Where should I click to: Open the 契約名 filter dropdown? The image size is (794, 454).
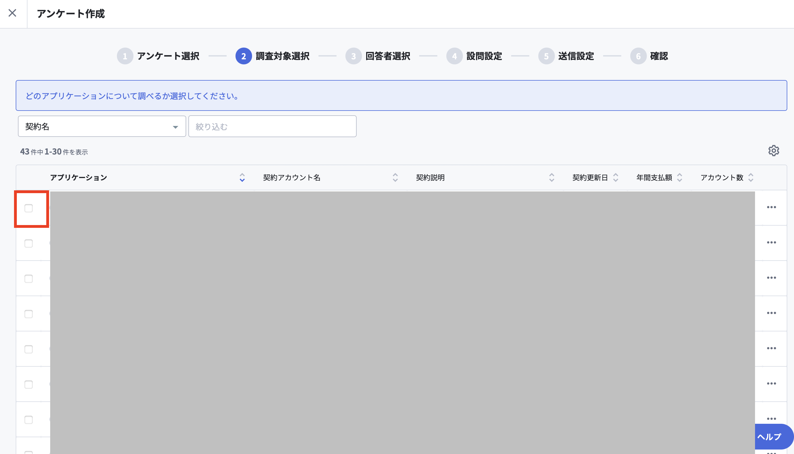point(102,126)
